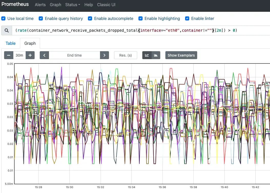This screenshot has height=193, width=270.
Task: Uncheck Enable autocomplete option
Action: tap(90, 19)
